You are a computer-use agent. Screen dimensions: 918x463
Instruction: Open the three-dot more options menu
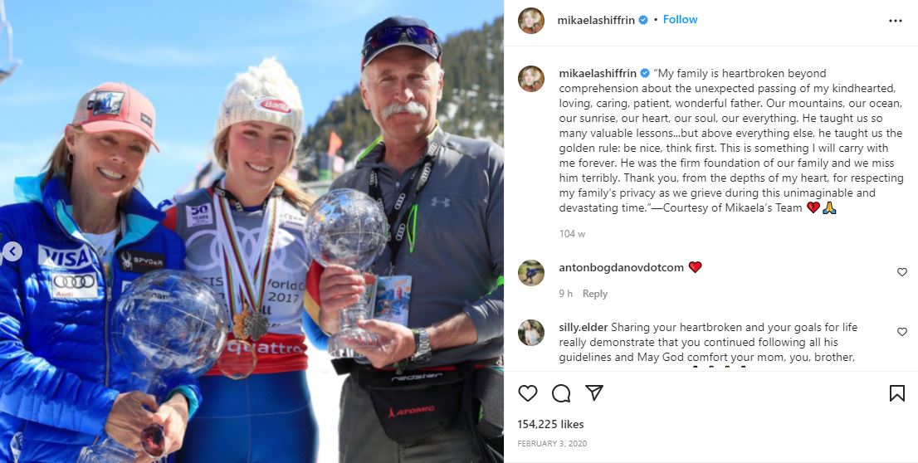point(895,21)
